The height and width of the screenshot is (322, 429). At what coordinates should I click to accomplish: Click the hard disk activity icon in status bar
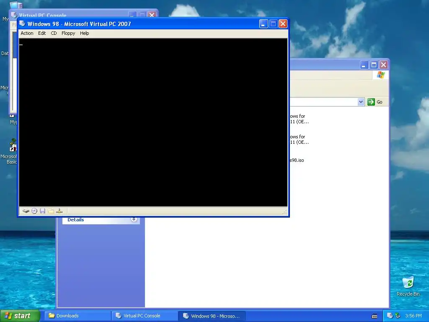point(26,211)
